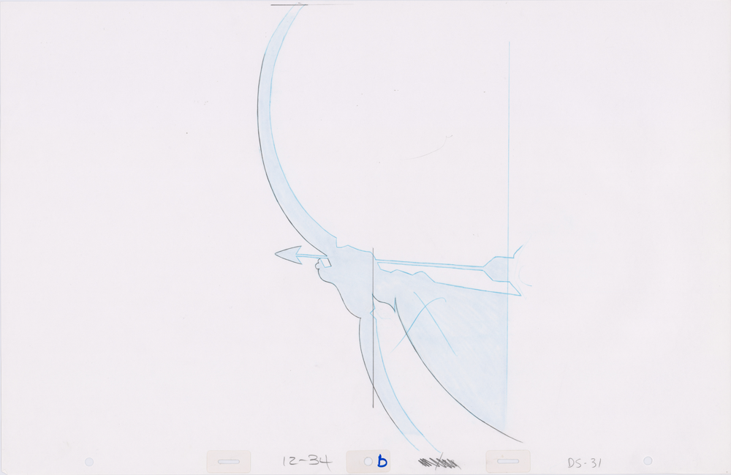This screenshot has width=731, height=475.
Task: Click the left rectangular peg slot
Action: (229, 461)
